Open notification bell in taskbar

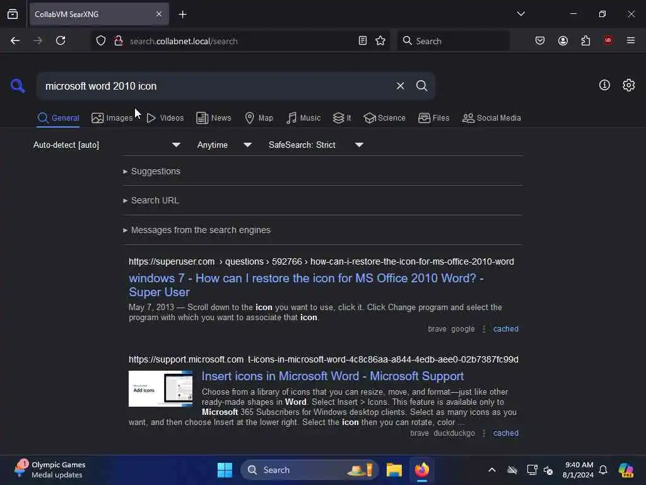pyautogui.click(x=603, y=470)
